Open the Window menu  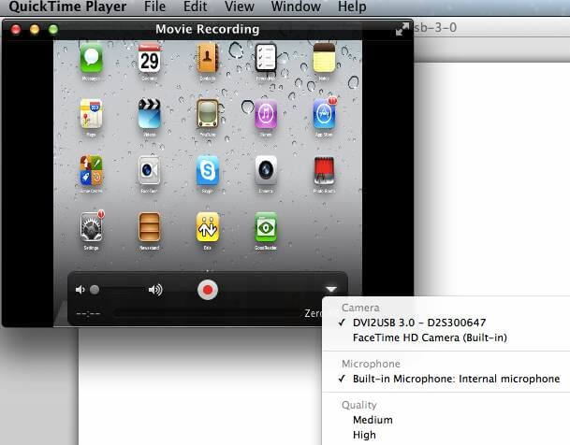(296, 7)
